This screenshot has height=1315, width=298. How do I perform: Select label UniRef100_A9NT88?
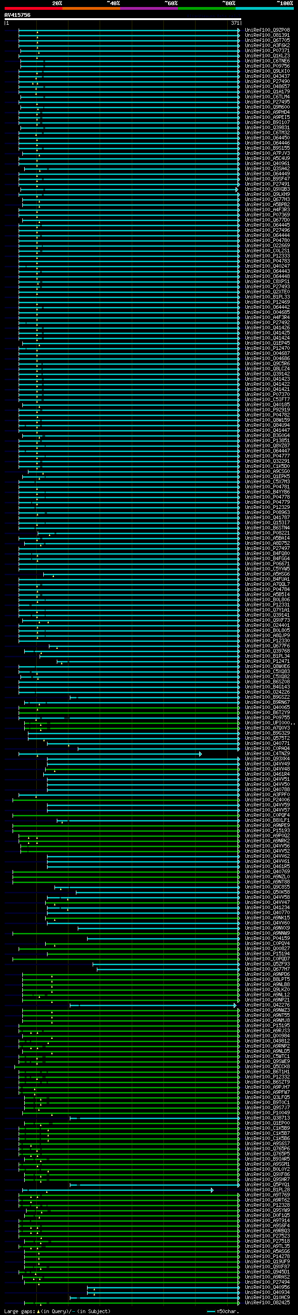pos(267,882)
